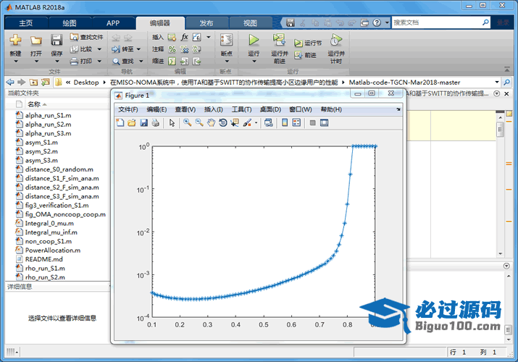Screen dimensions: 518x362
Task: Click Matlab-code-TGCN-Mar2018-master path segment
Action: 404,82
